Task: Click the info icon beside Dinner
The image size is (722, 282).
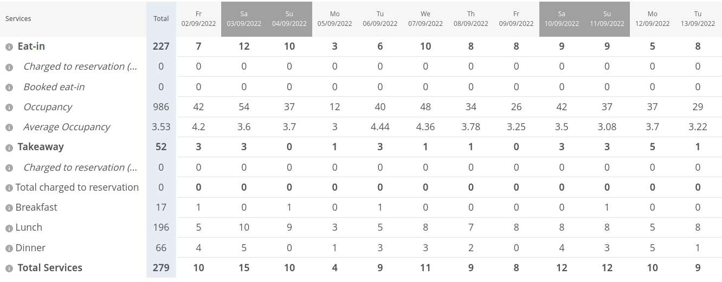Action: point(9,249)
